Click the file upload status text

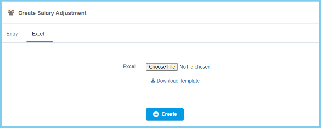point(195,67)
